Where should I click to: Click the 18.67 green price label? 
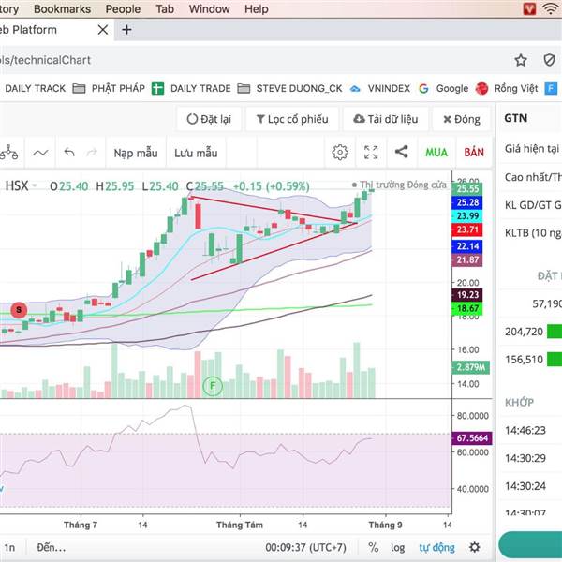point(467,308)
